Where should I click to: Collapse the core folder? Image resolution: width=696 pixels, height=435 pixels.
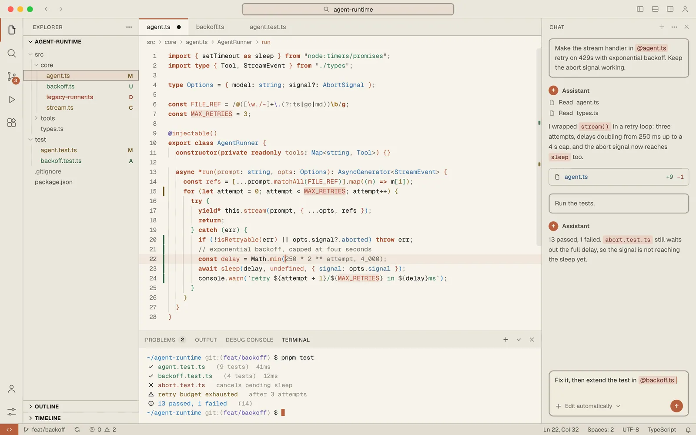pyautogui.click(x=81, y=65)
